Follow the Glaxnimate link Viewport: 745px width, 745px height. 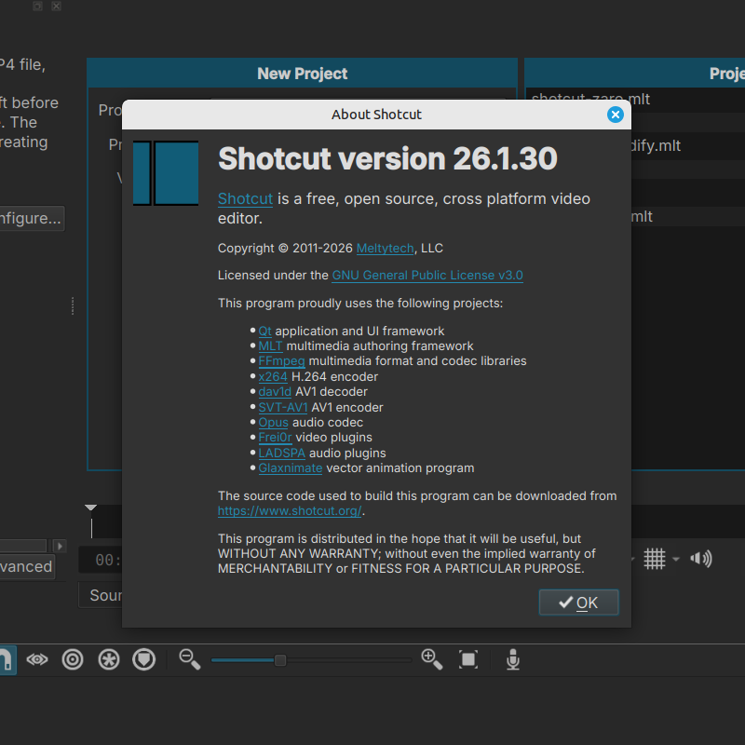[291, 468]
